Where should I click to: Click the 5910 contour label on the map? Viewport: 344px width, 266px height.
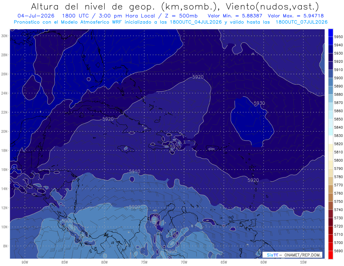[x=134, y=171]
